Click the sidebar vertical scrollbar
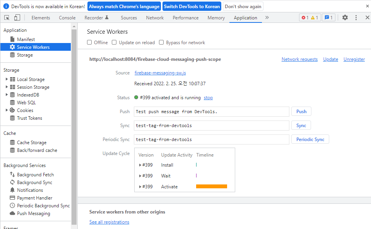The height and width of the screenshot is (229, 371). point(74,127)
